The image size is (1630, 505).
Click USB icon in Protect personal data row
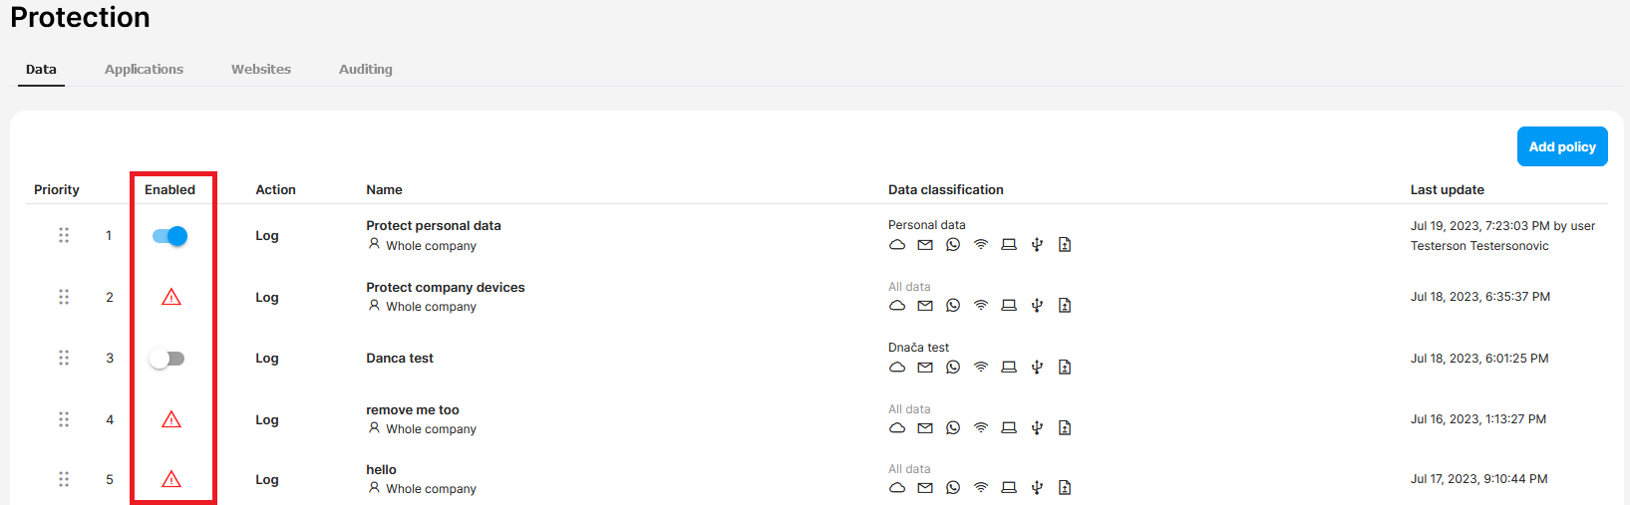tap(1037, 245)
